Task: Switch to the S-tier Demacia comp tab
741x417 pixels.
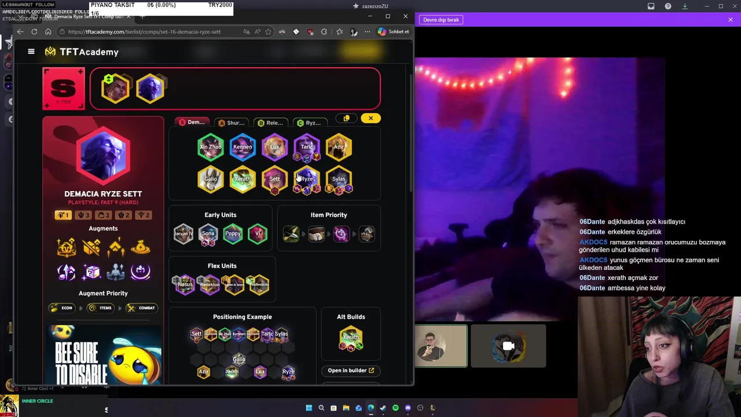Action: click(x=192, y=122)
